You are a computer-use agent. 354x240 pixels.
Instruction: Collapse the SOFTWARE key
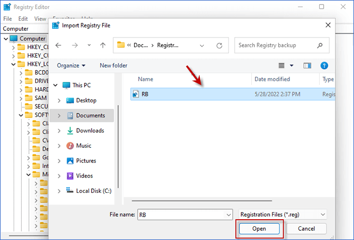click(21, 115)
